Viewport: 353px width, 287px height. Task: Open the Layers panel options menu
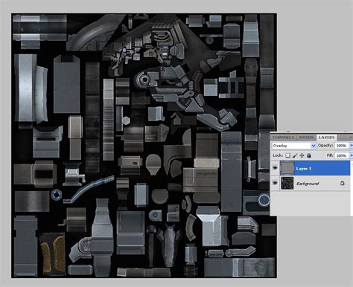(351, 137)
